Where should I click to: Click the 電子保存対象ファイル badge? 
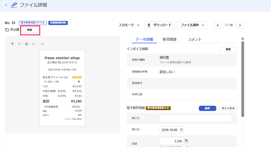[33, 23]
